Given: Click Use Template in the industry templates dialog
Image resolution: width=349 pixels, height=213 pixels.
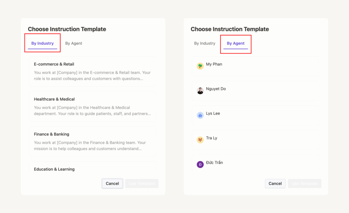Looking at the screenshot, I should click(x=142, y=183).
